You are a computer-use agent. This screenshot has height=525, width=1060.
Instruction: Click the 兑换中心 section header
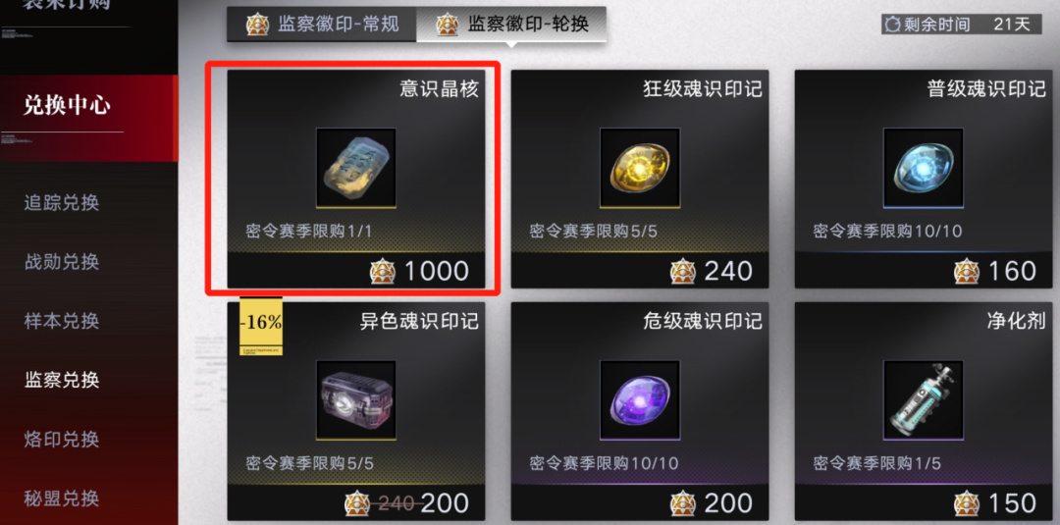68,106
